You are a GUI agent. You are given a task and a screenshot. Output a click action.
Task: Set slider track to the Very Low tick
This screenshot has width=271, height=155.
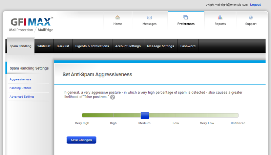pyautogui.click(x=207, y=115)
